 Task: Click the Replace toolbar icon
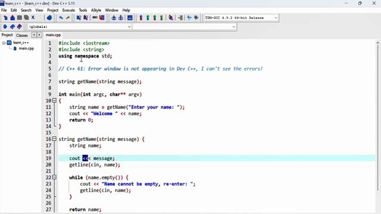86,18
